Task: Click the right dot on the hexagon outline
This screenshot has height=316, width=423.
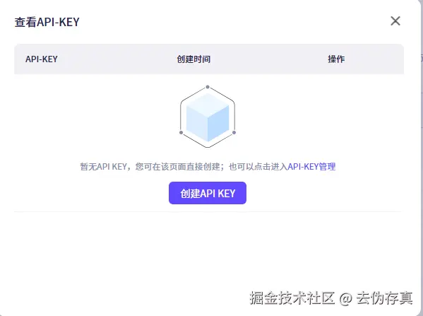Action: coord(234,132)
